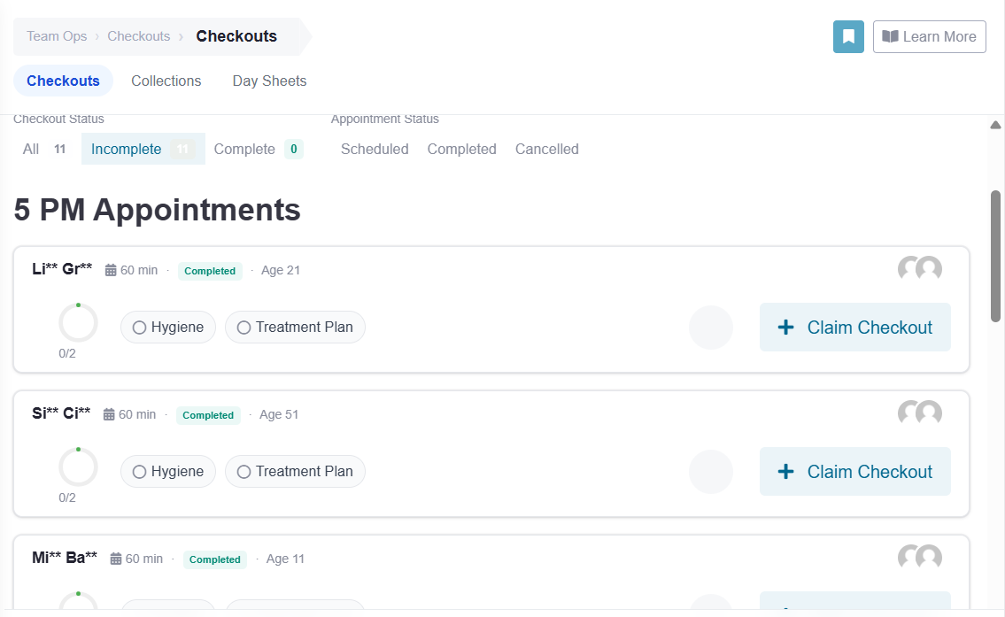
Task: Toggle Hygiene task for Si** Ci**
Action: (168, 472)
